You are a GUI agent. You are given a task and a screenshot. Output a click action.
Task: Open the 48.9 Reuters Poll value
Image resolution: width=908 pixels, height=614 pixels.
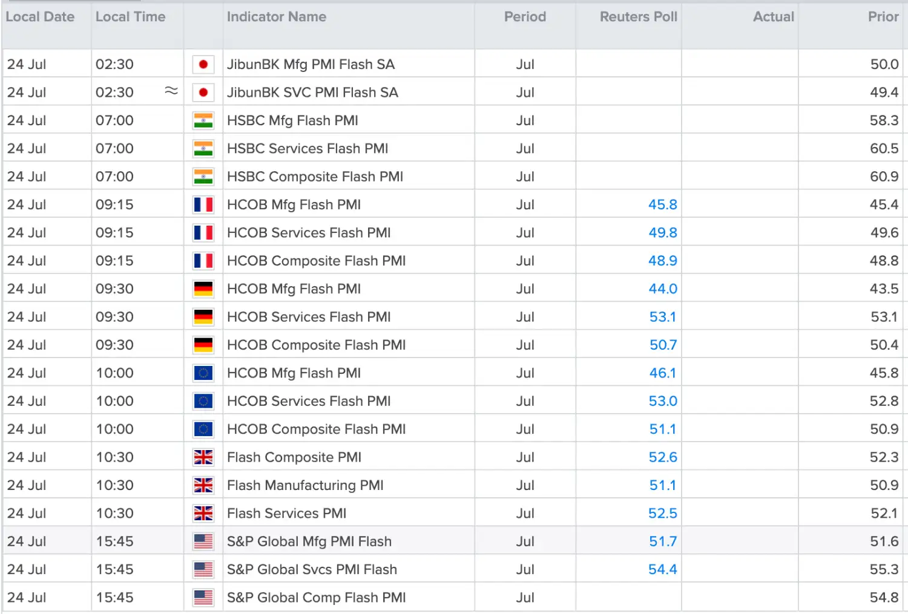(663, 261)
